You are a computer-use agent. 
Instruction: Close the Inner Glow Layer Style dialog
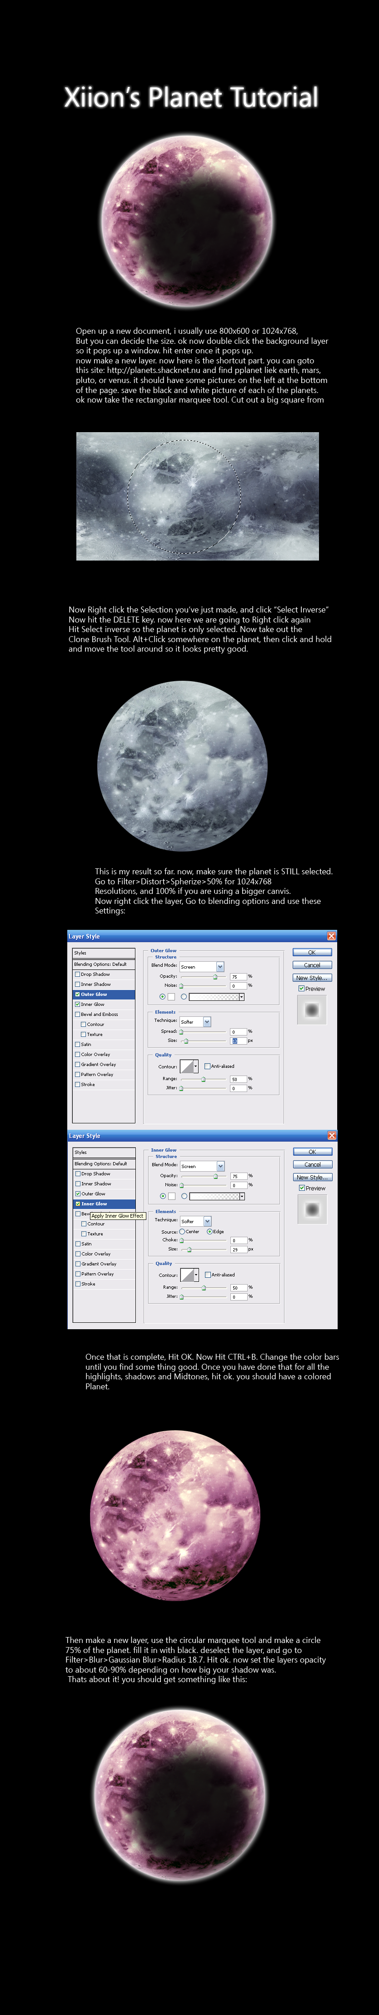(x=331, y=1136)
